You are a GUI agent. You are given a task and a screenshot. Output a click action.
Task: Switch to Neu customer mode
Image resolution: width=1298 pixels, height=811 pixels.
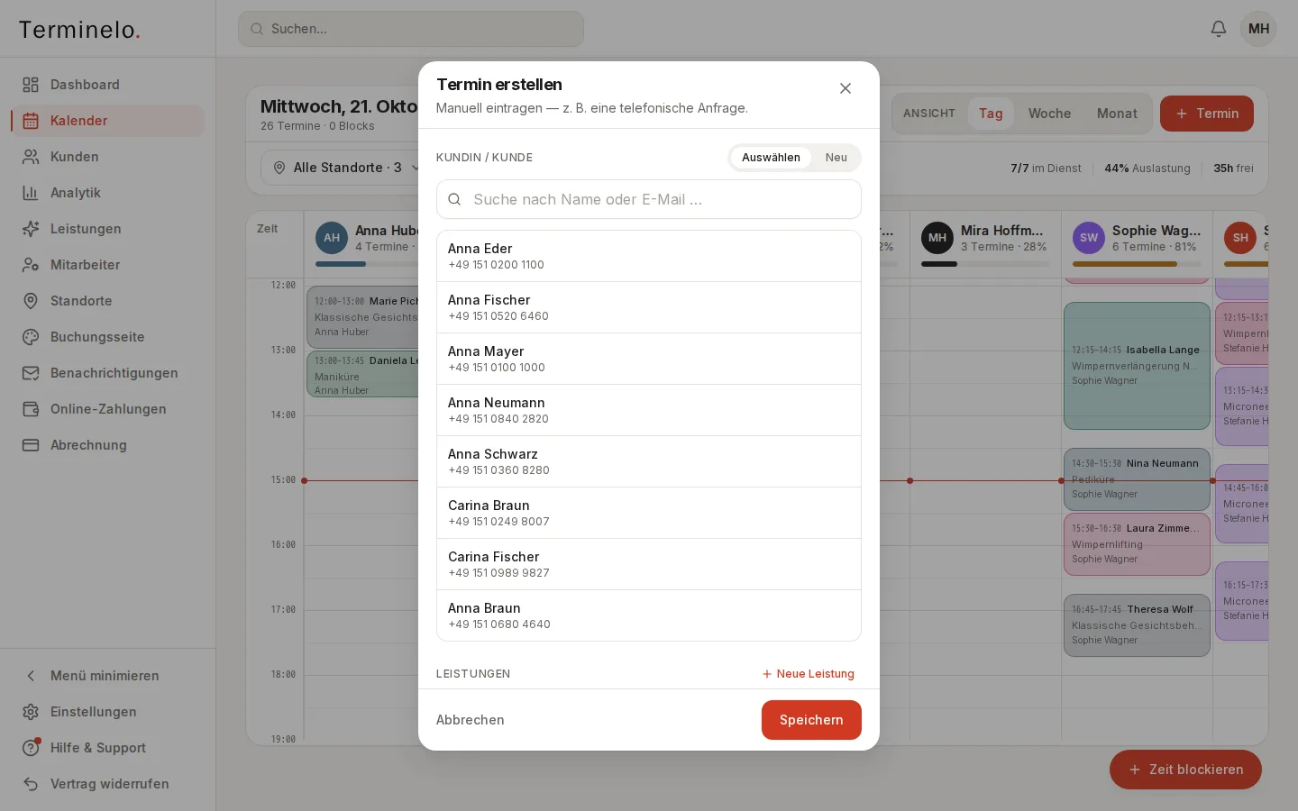point(836,158)
